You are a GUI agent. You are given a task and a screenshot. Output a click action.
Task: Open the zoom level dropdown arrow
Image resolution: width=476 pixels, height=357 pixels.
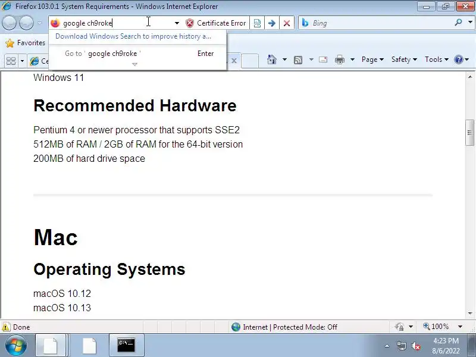click(x=460, y=327)
